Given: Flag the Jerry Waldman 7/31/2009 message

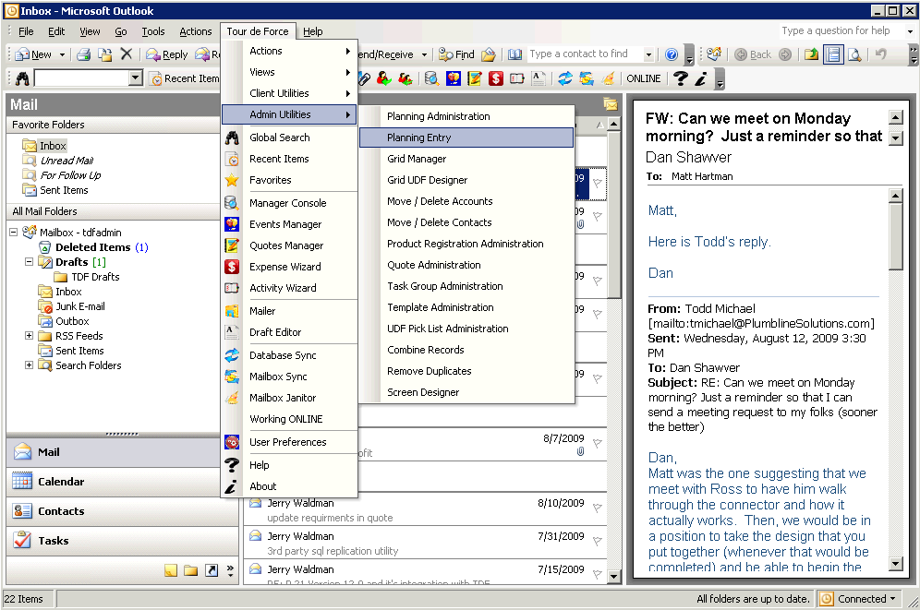Looking at the screenshot, I should 598,541.
